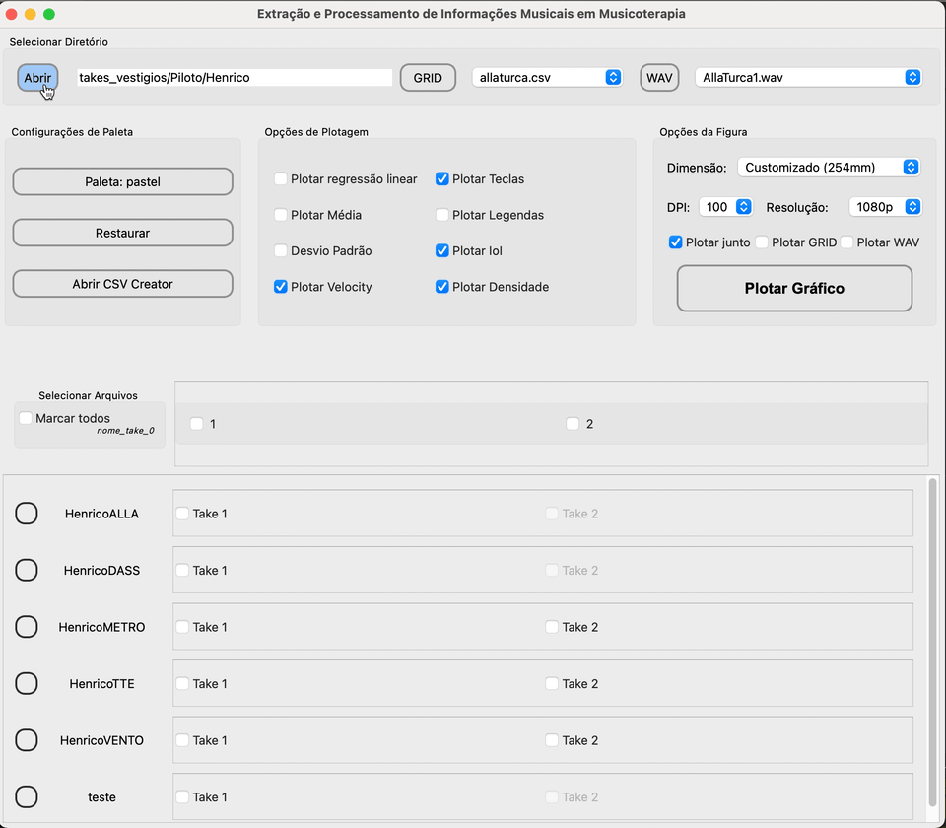The height and width of the screenshot is (828, 946).
Task: Expand the AllaTurca1.wav file dropdown
Action: coord(808,78)
